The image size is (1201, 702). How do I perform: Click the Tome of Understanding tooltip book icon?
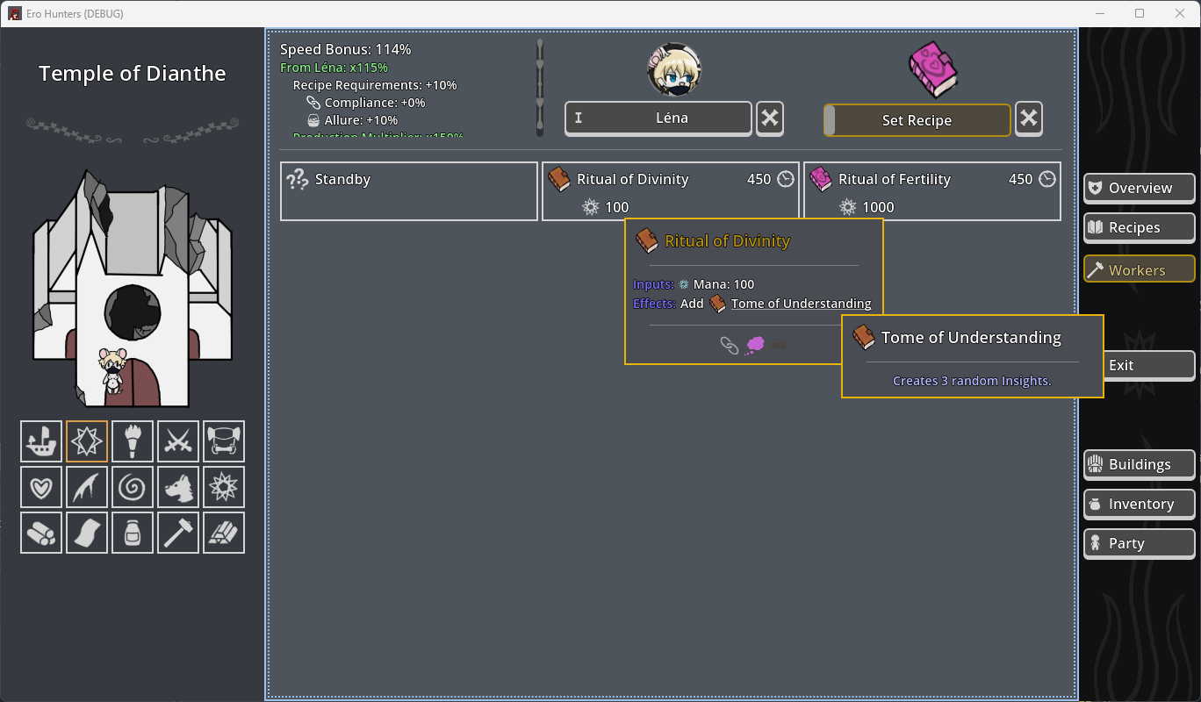[x=864, y=337]
